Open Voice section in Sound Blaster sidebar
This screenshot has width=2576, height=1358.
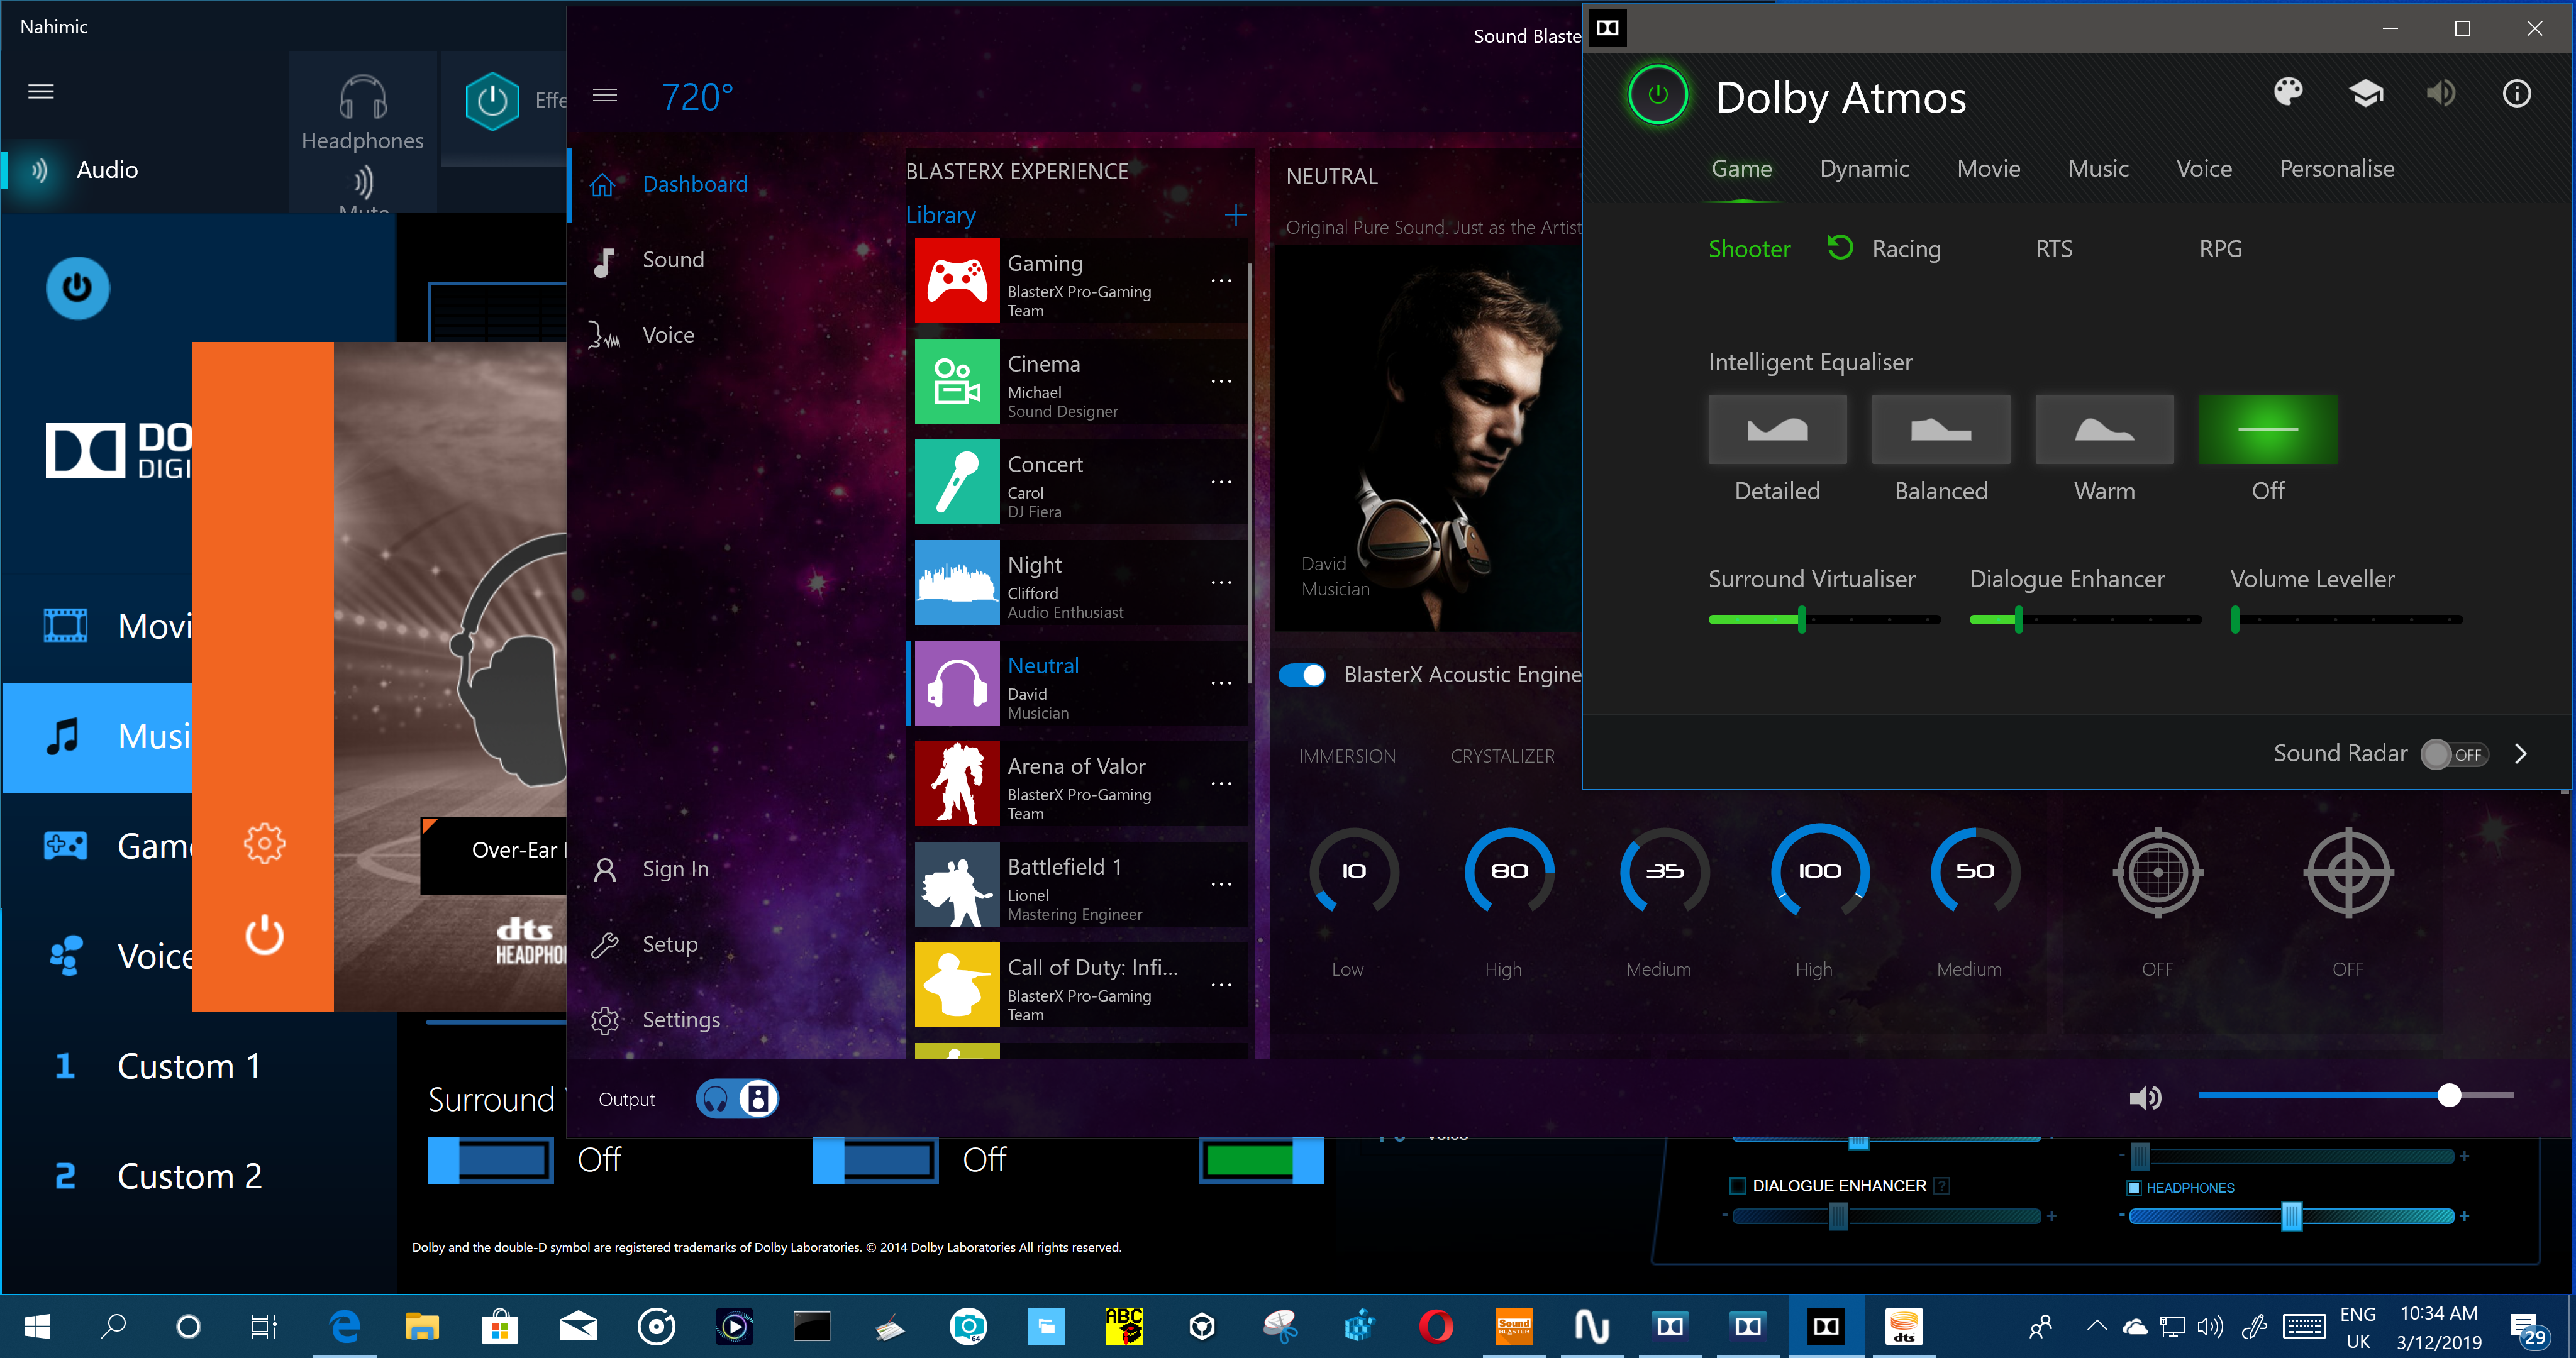click(668, 335)
